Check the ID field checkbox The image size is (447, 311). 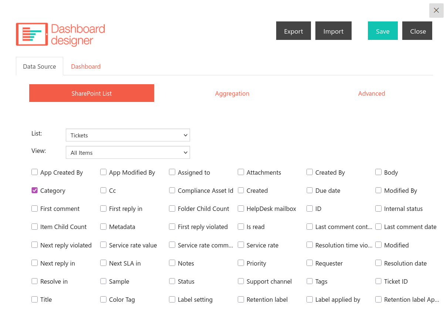pos(309,208)
